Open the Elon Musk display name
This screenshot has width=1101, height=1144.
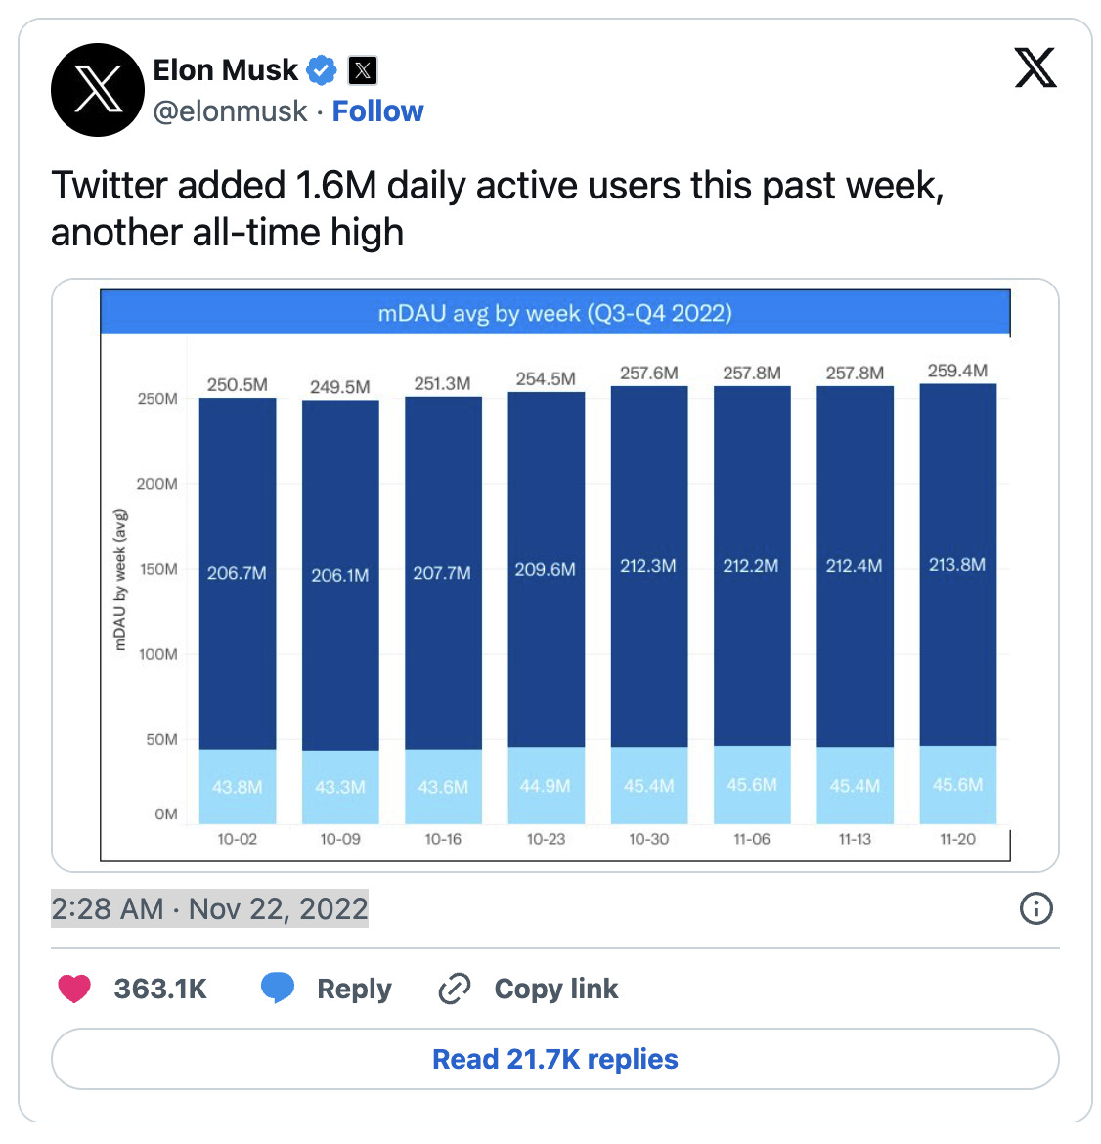pos(226,70)
